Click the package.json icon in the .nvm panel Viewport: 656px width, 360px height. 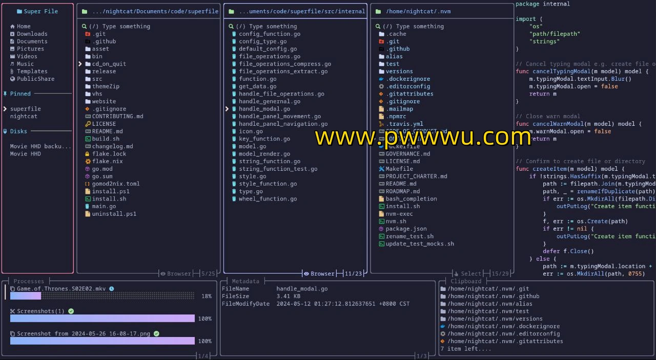click(381, 229)
